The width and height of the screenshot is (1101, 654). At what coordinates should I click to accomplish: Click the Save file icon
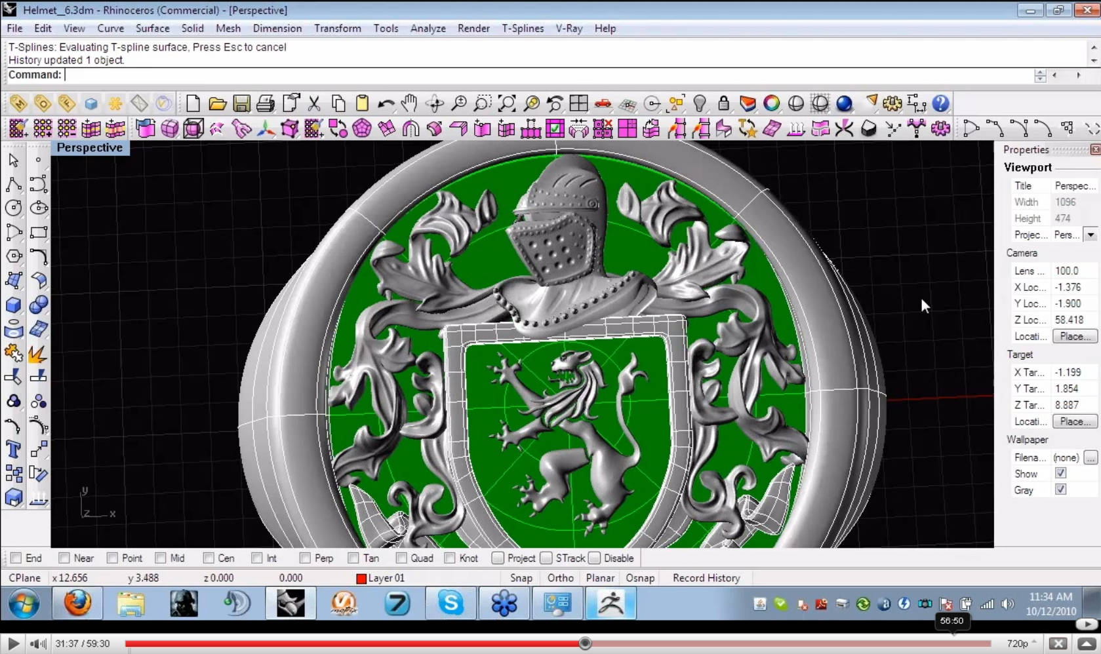241,104
